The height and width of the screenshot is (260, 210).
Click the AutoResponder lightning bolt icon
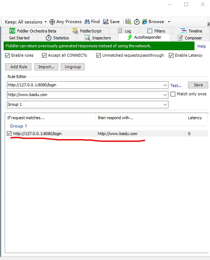coord(130,37)
